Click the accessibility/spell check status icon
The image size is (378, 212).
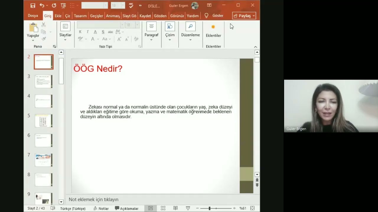pos(53,208)
